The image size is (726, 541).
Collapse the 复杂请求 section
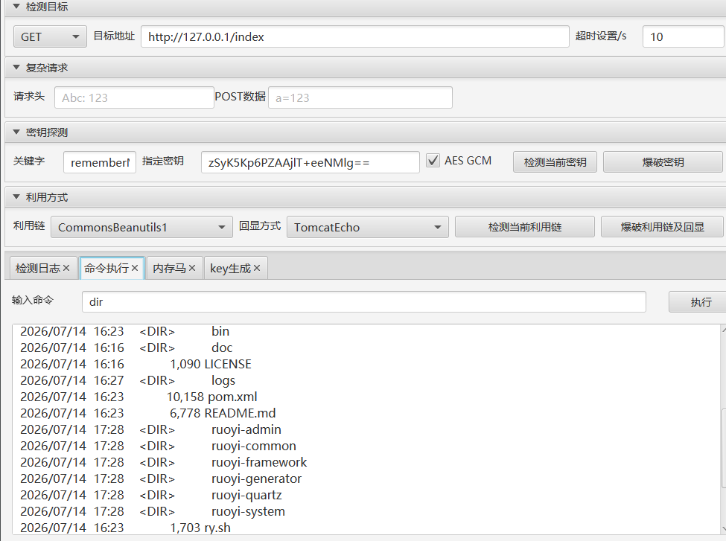coord(16,68)
